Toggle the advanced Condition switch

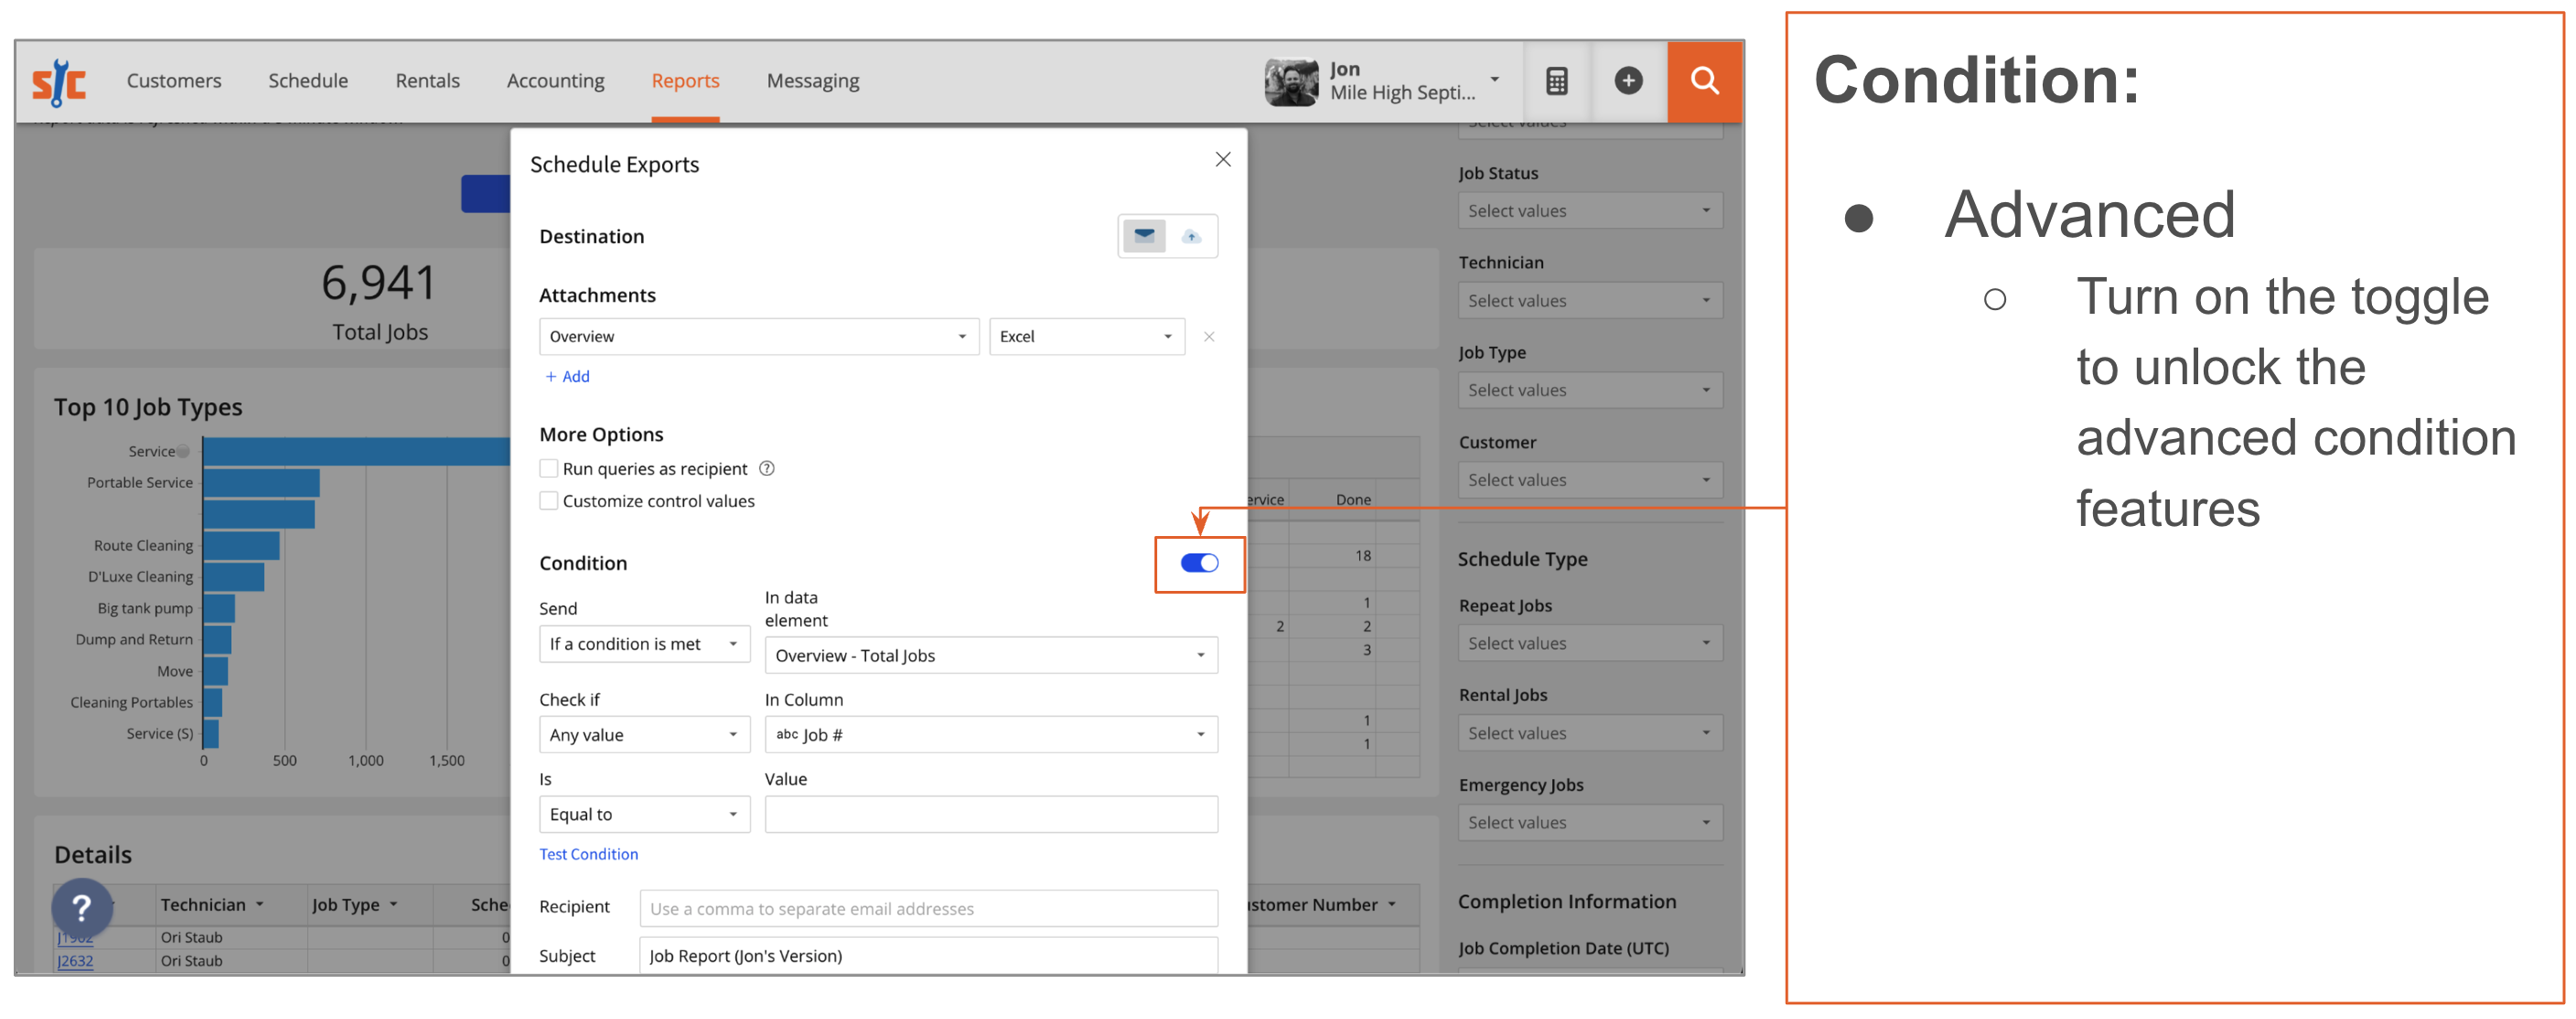(x=1198, y=563)
